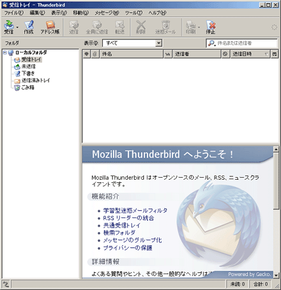Click the 停止 (Stop) toolbar icon

pyautogui.click(x=210, y=27)
